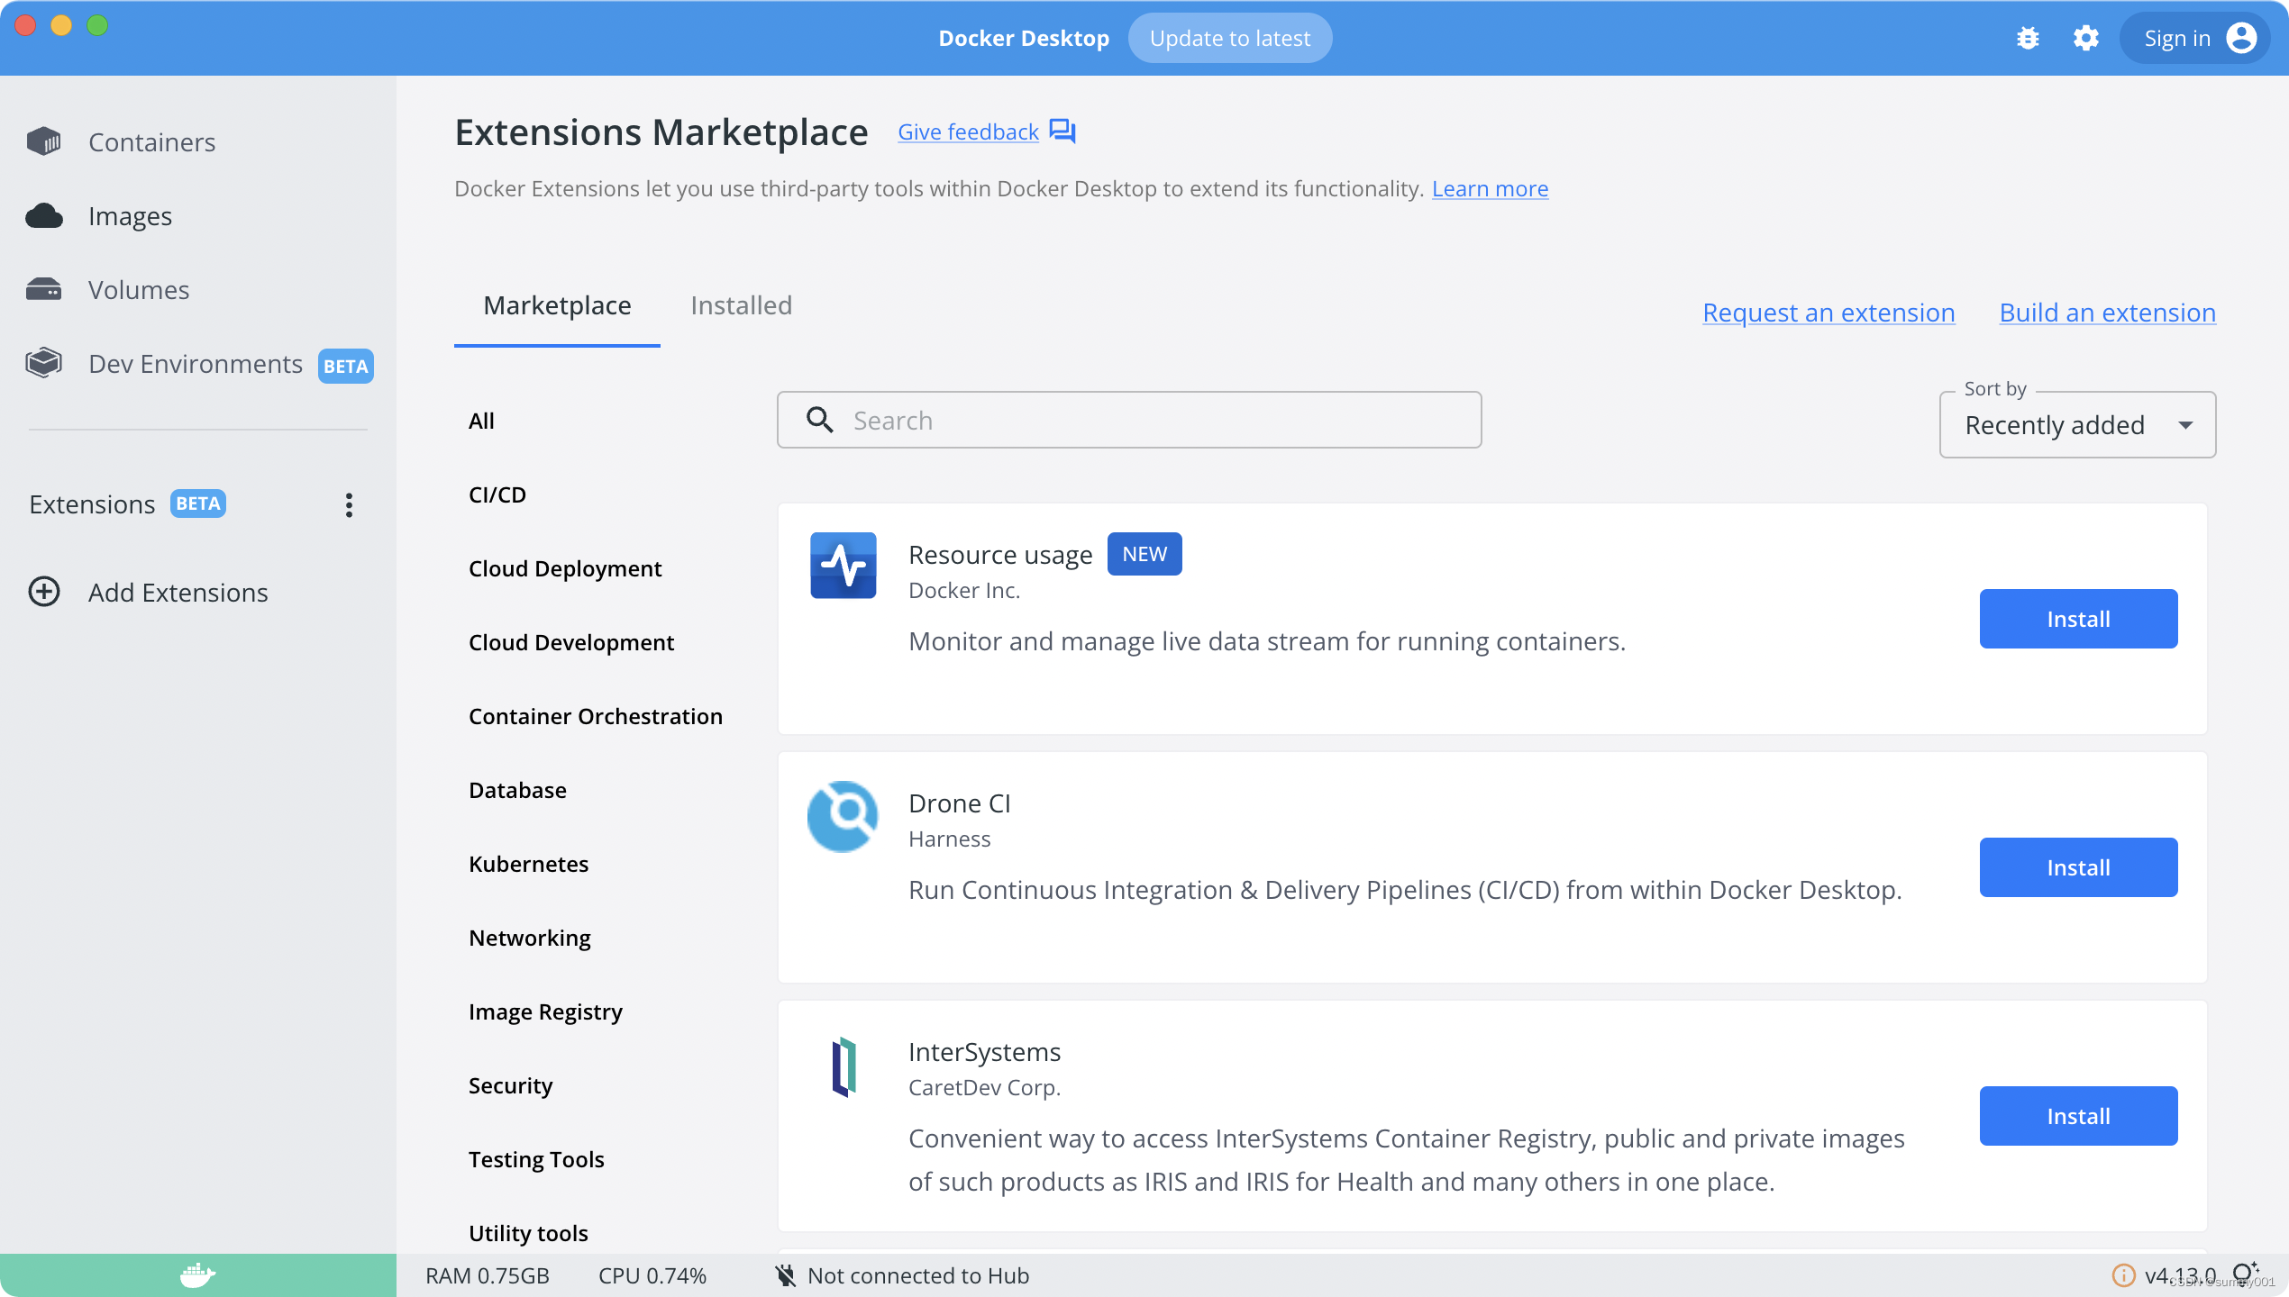Screen dimensions: 2289x1297
Task: Click the Search extensions input field
Action: pos(1129,420)
